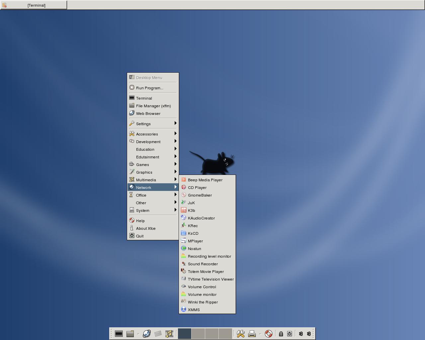Screen dimensions: 425x340
Task: Choose Terminal in the Desktop Menu
Action: click(x=153, y=98)
